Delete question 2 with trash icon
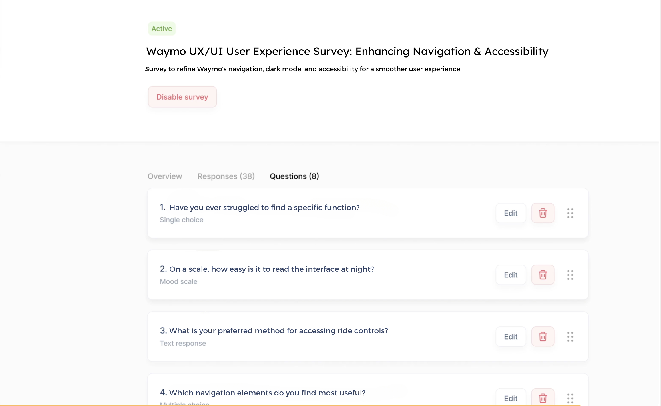The image size is (661, 406). (x=543, y=275)
